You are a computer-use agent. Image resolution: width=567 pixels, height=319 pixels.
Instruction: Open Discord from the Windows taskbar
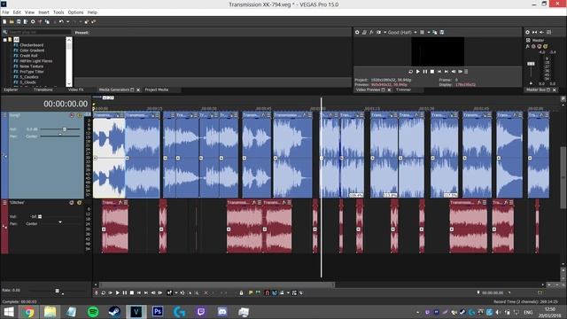tap(222, 312)
